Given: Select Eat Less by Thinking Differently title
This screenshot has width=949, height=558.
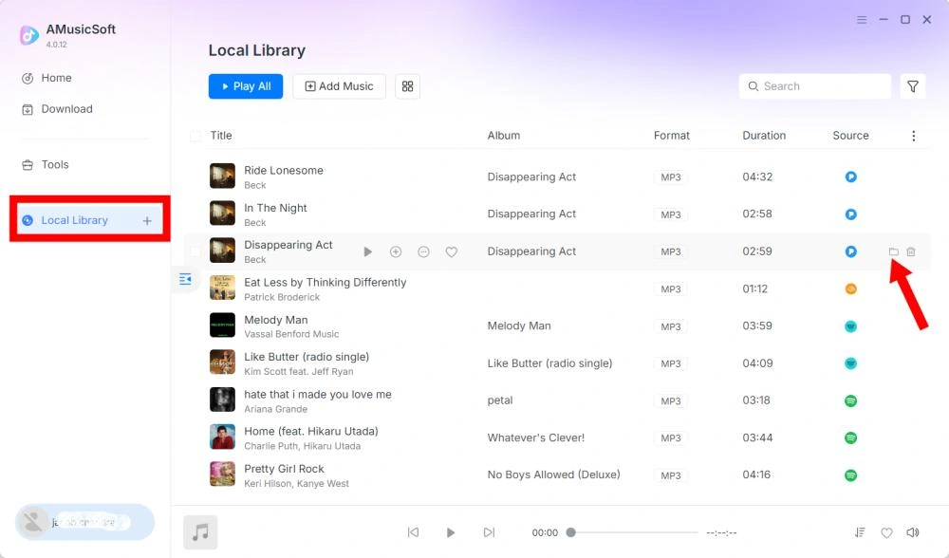Looking at the screenshot, I should click(x=325, y=282).
